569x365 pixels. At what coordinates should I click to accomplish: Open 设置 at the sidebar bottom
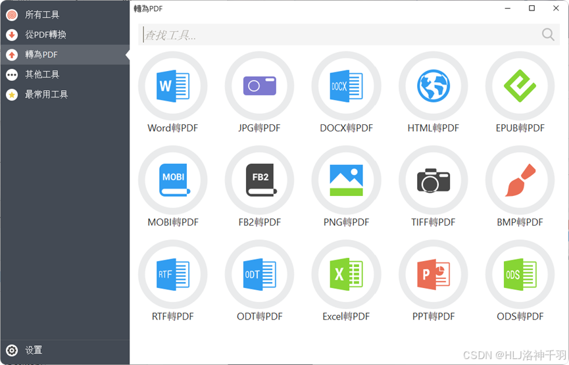click(65, 351)
